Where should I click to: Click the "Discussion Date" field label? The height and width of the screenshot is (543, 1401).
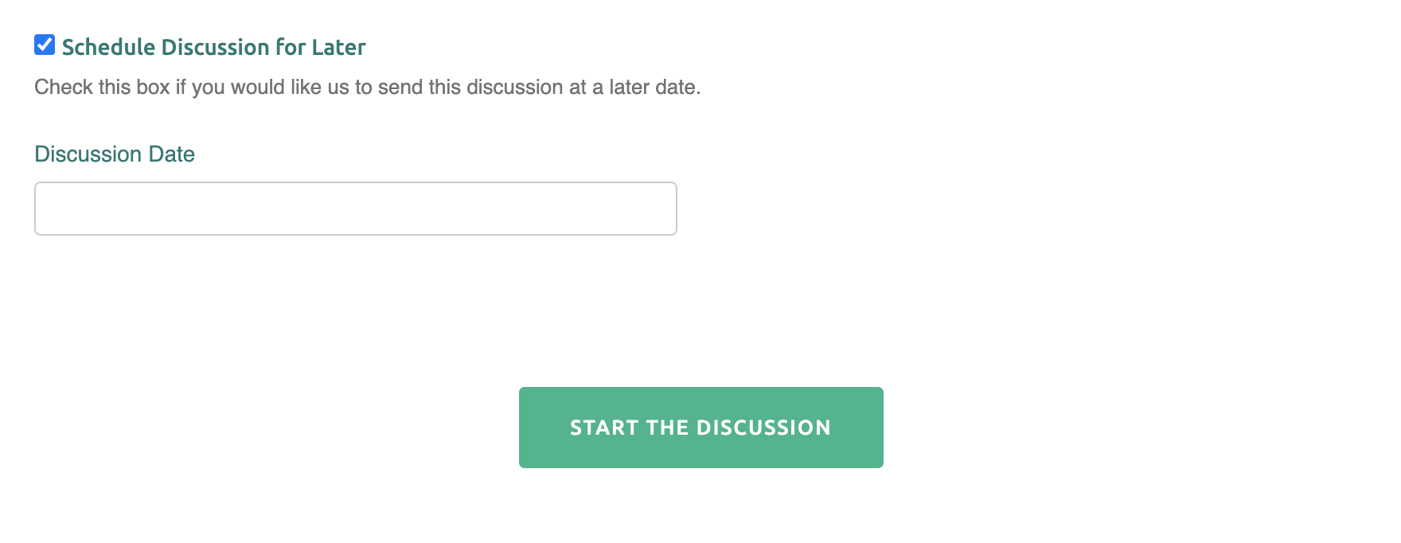coord(115,154)
